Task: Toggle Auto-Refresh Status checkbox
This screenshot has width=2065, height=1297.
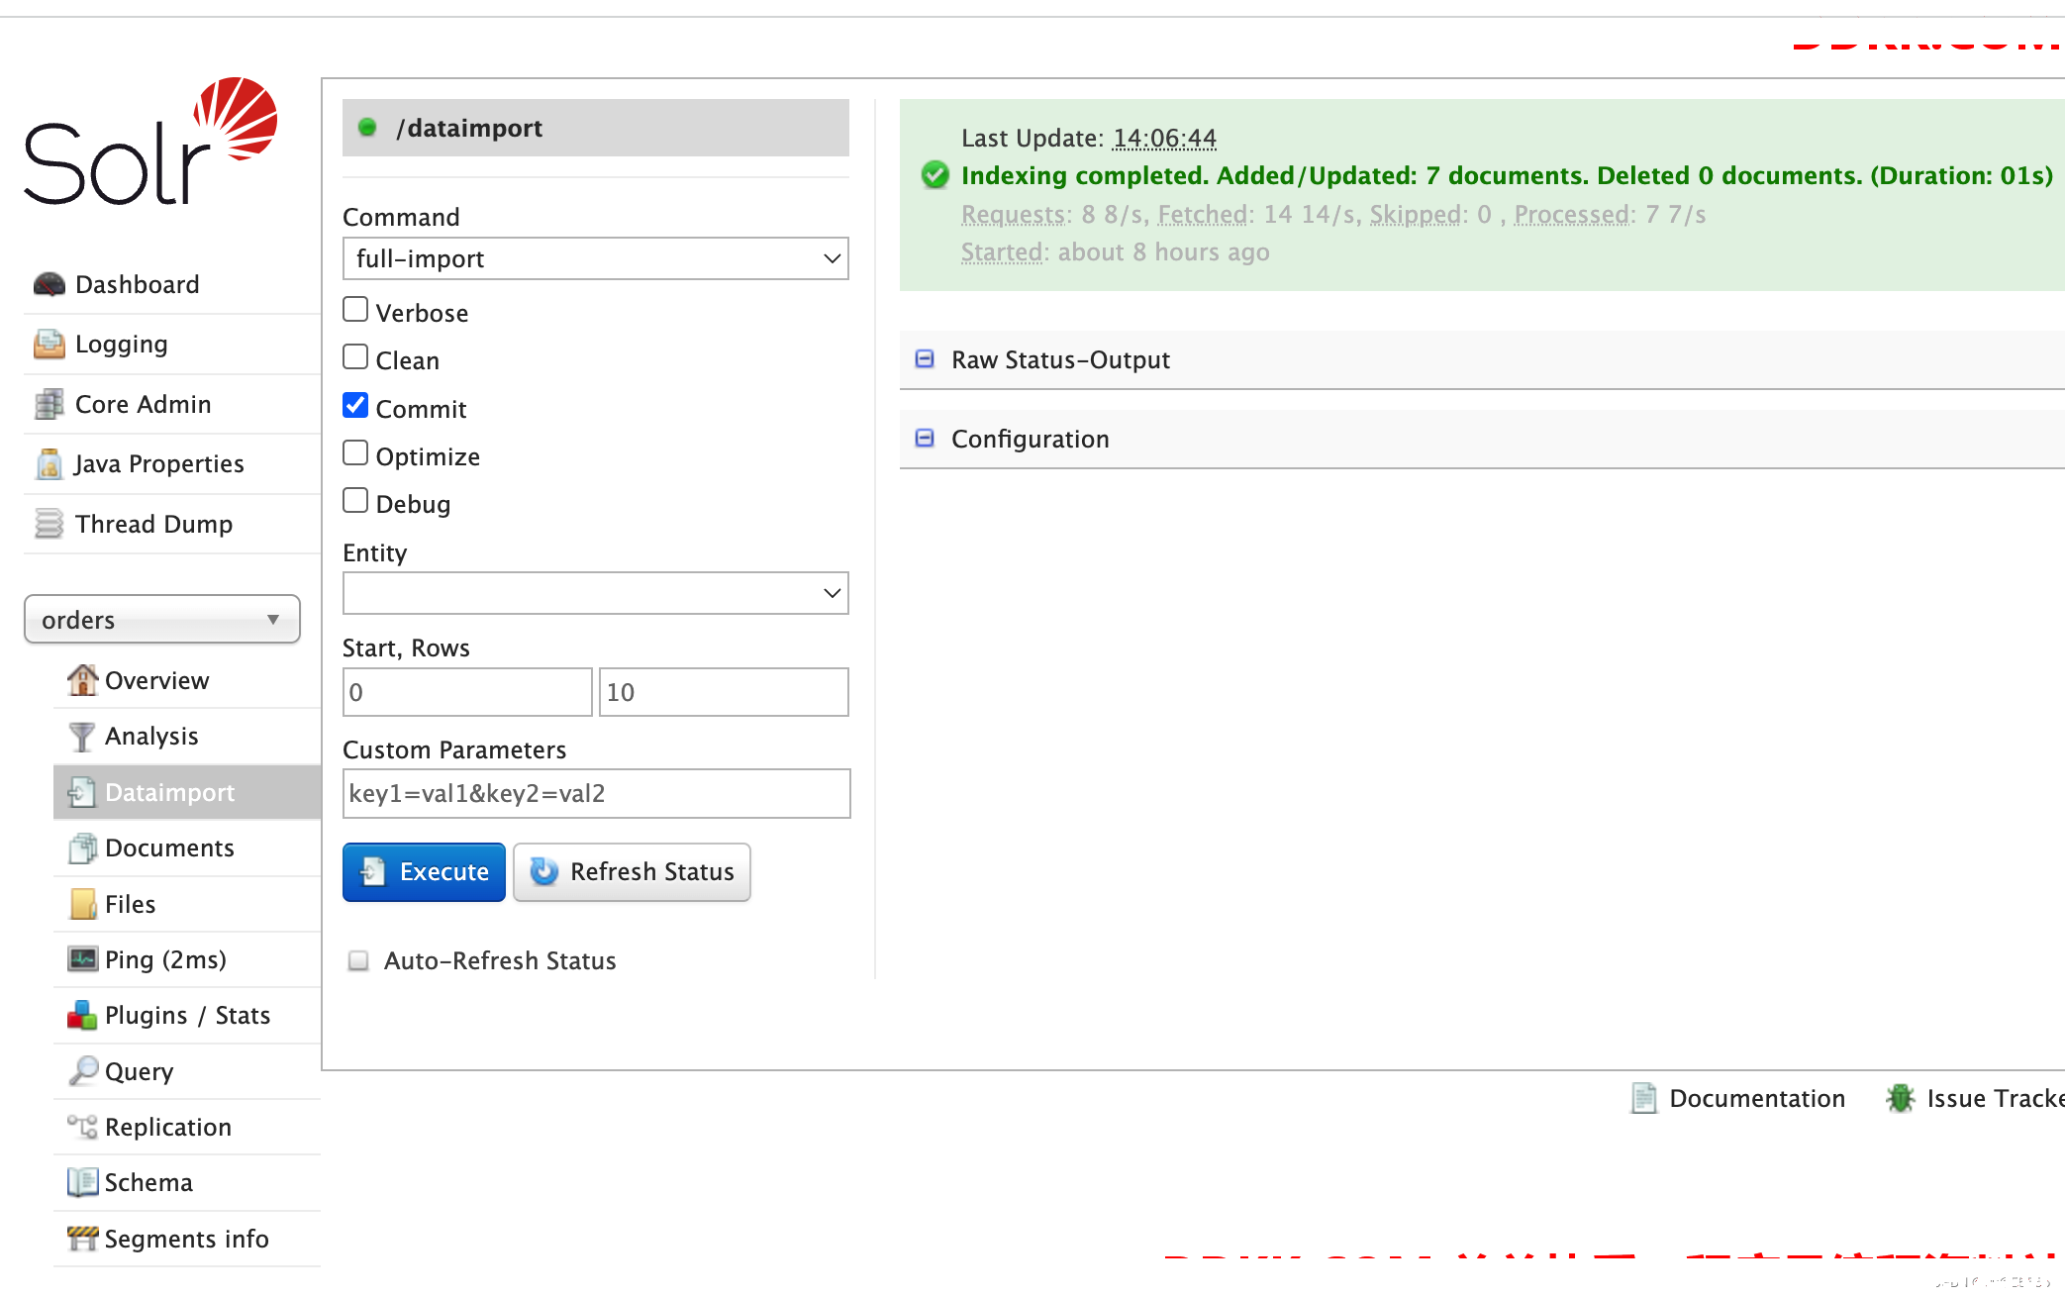Action: (358, 960)
